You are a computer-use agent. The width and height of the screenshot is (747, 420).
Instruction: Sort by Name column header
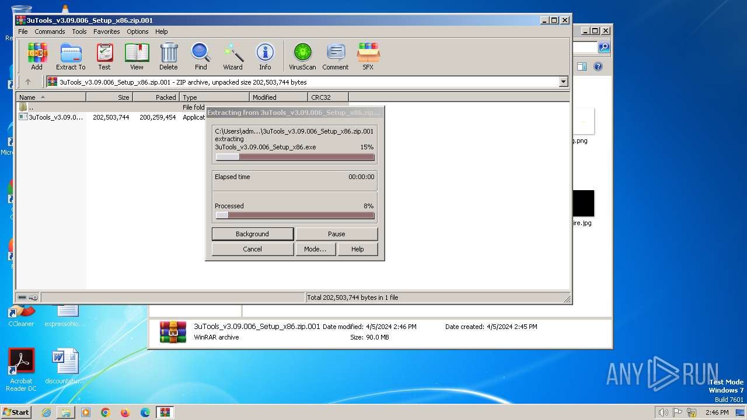tap(51, 97)
